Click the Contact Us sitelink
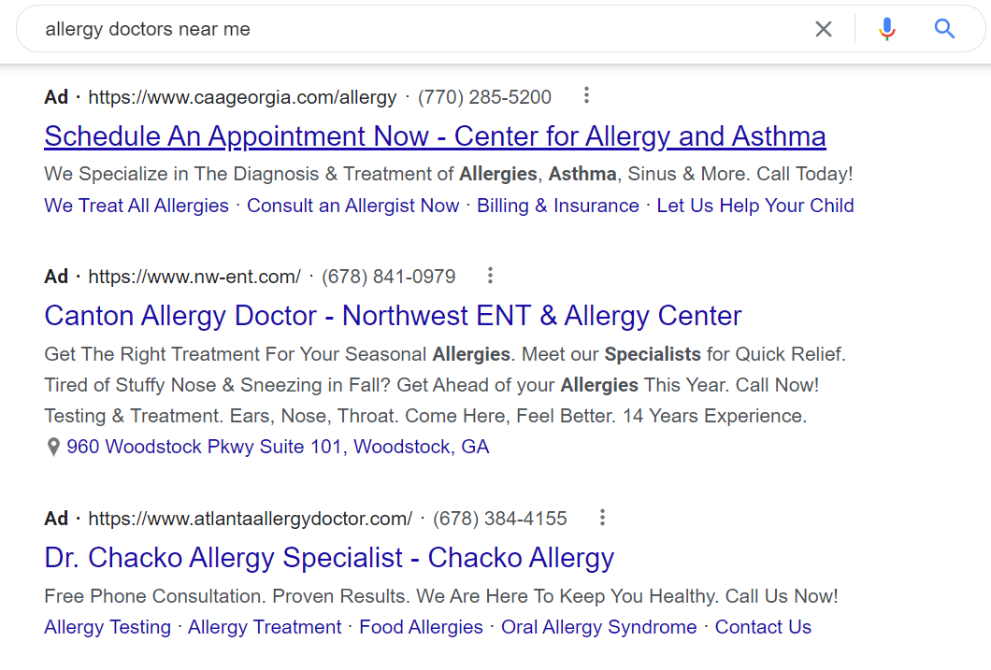This screenshot has width=991, height=670. (763, 627)
